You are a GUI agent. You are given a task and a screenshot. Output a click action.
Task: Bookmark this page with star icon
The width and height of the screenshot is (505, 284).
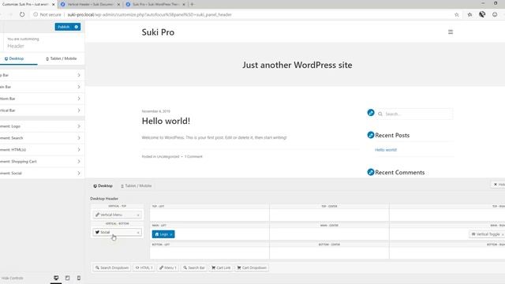(x=456, y=14)
